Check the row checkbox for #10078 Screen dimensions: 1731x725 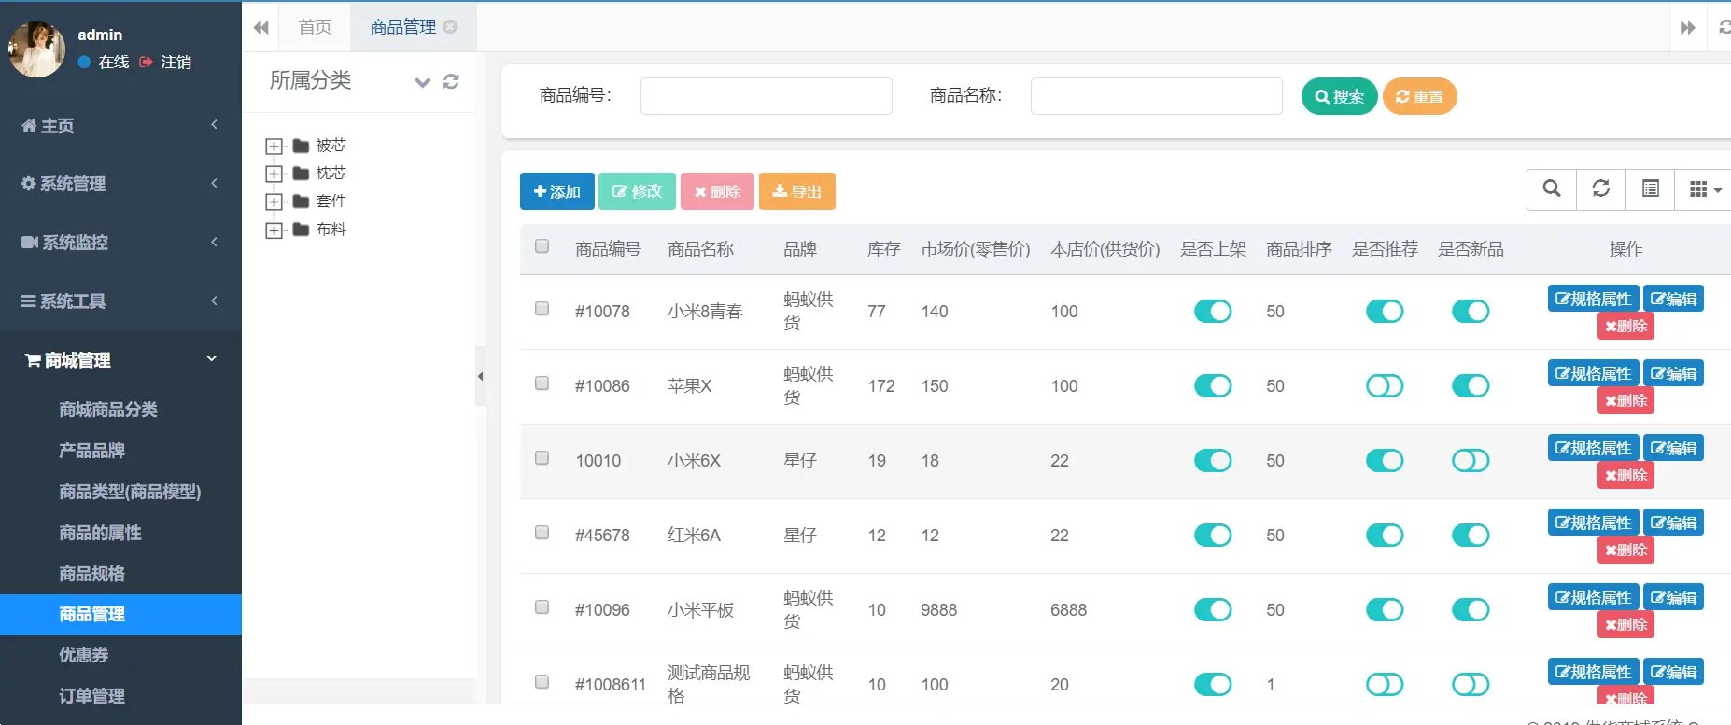pos(542,309)
